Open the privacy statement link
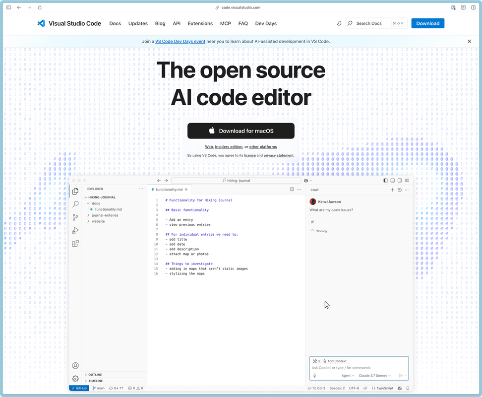Screen dimensions: 482x397 279,155
